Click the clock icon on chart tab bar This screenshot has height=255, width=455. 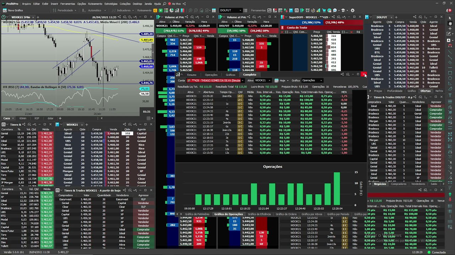click(4, 17)
